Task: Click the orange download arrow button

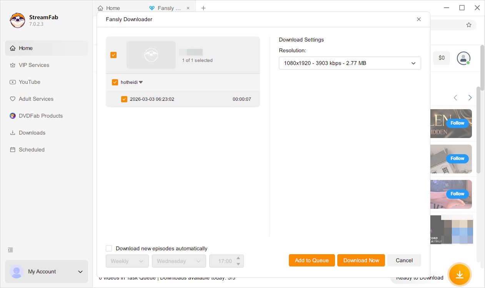Action: [459, 274]
